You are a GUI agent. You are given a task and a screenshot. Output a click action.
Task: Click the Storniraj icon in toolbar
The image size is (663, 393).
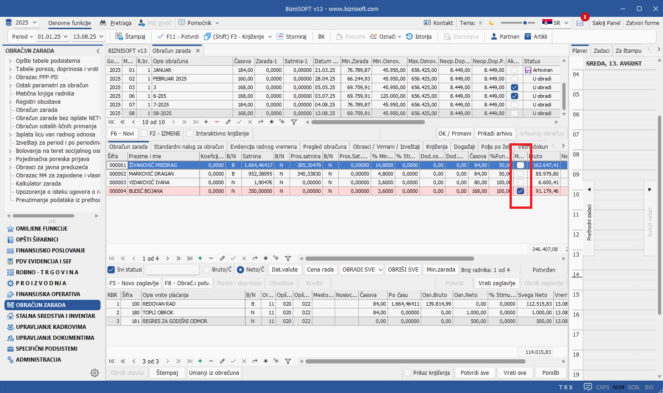click(x=280, y=36)
